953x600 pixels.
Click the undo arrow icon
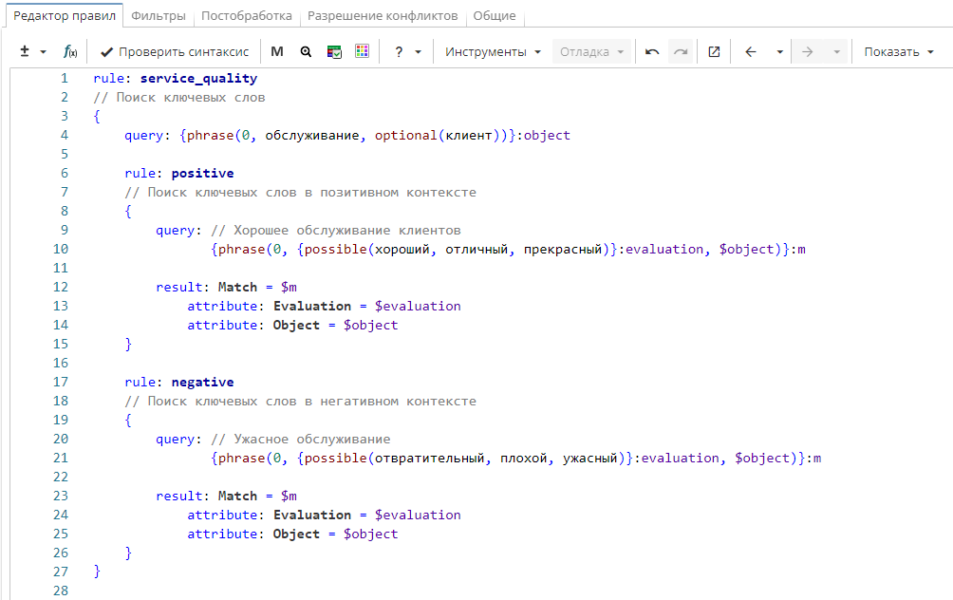(x=652, y=51)
